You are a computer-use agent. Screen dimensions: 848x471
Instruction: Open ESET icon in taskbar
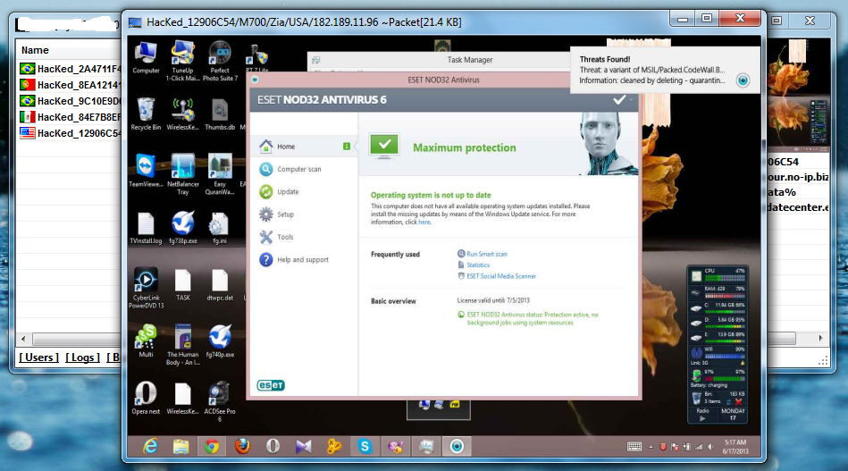457,446
